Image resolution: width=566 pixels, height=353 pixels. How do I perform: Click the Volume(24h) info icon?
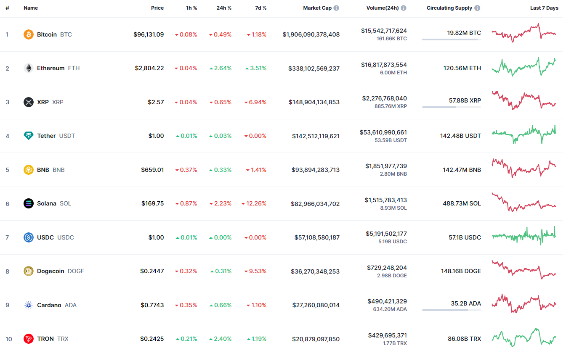404,8
